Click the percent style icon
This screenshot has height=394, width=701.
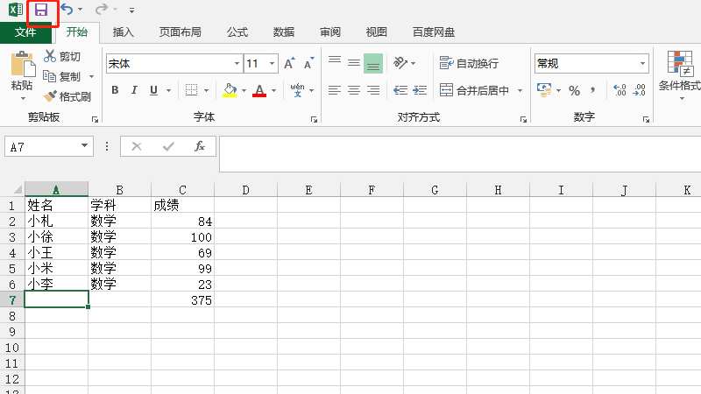[x=574, y=90]
